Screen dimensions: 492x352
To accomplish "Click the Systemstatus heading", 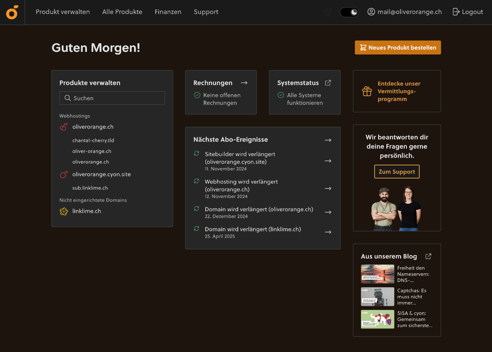I will [298, 83].
